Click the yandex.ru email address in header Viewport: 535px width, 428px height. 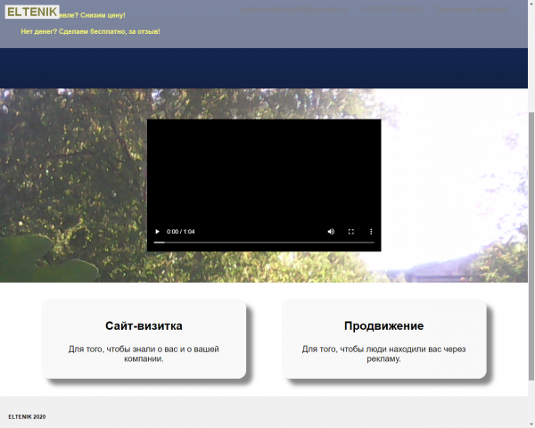294,10
